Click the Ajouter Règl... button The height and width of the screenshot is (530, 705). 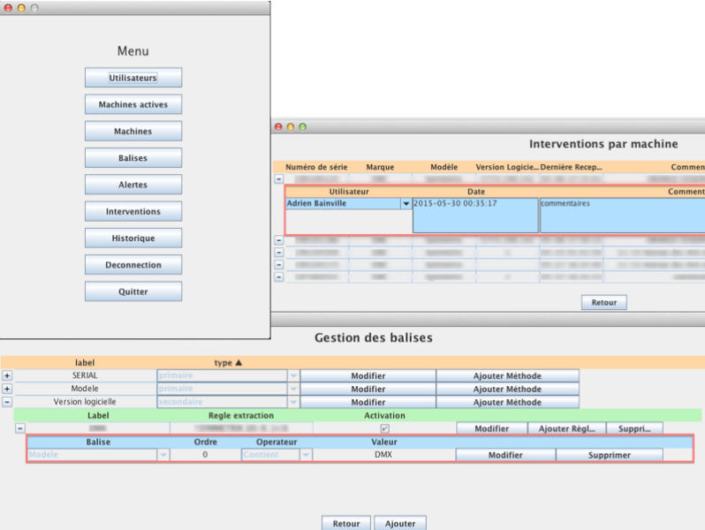click(x=566, y=428)
